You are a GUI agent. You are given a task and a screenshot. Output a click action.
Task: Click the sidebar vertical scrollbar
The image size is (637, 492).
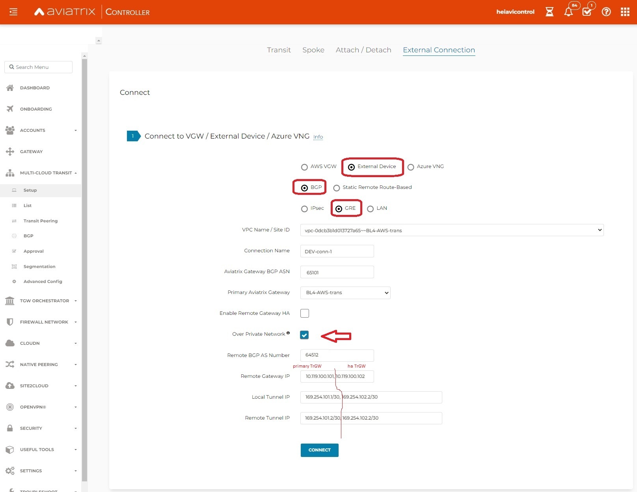coord(84,270)
